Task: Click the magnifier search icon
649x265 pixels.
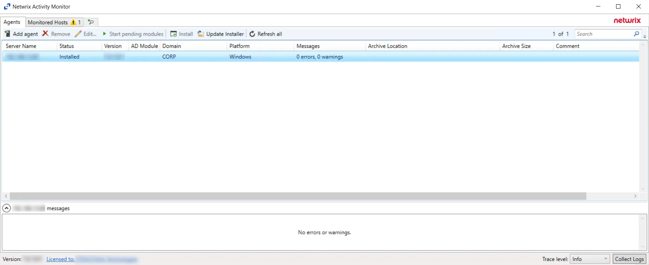Action: coord(636,34)
